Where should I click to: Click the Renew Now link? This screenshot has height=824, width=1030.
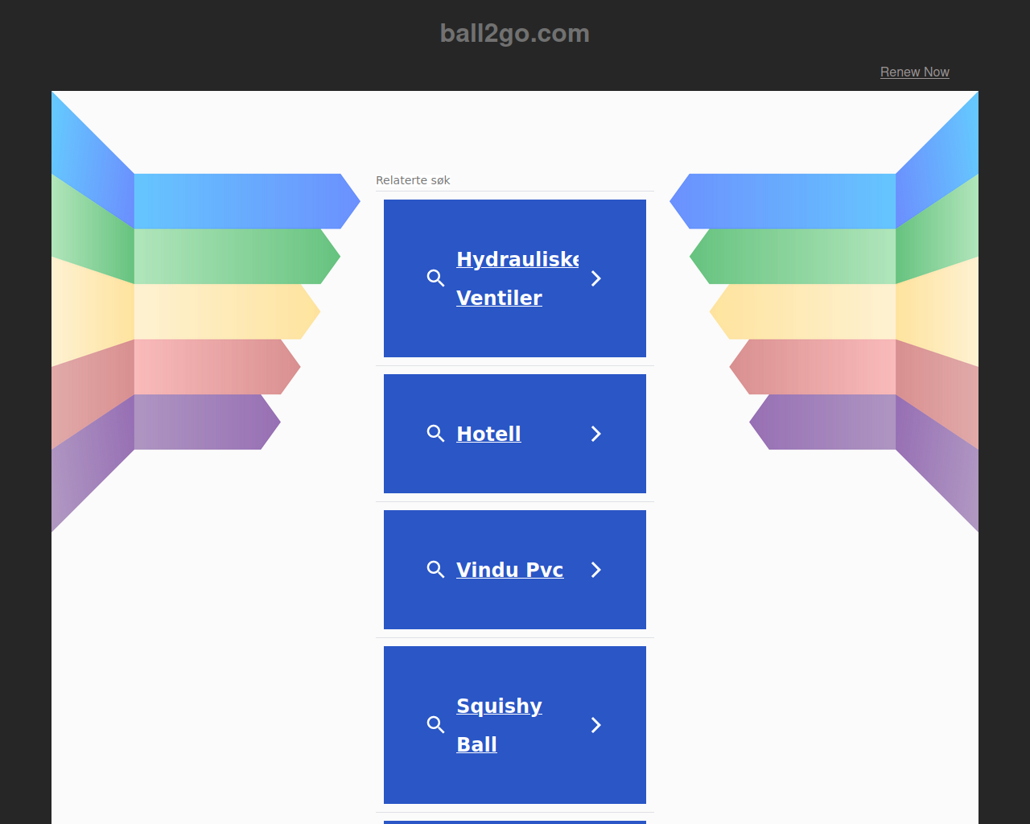(915, 72)
